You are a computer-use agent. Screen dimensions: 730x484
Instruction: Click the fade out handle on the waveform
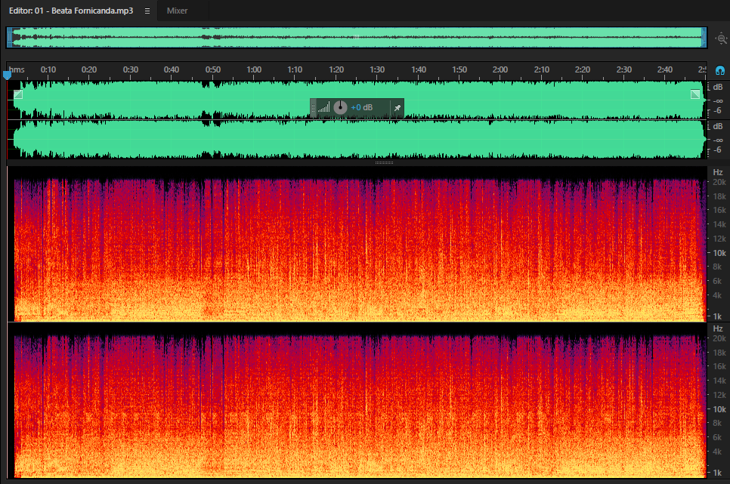click(695, 94)
